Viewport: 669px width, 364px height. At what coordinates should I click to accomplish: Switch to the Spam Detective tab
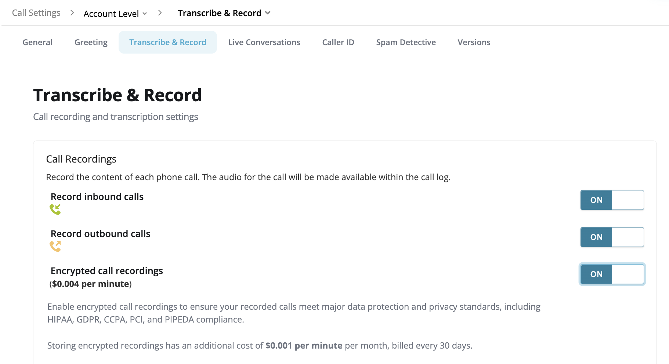point(406,42)
